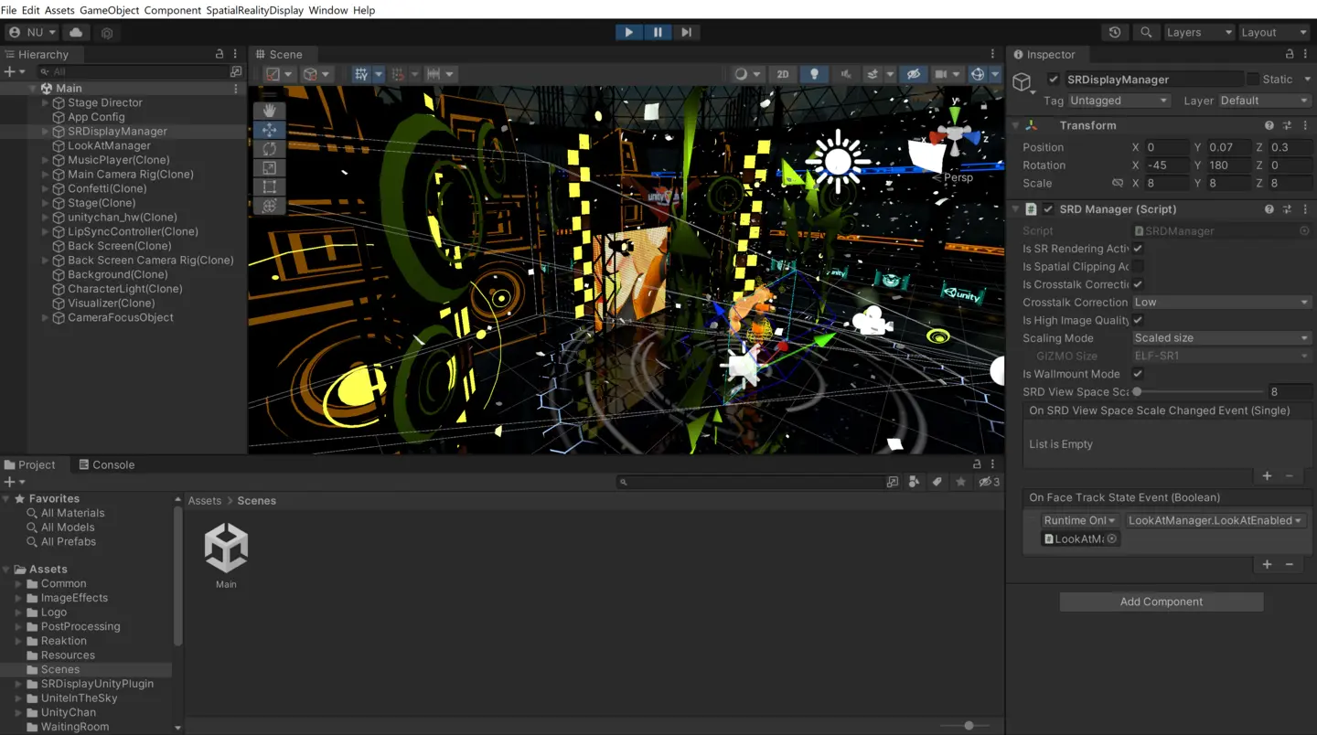Adjust the SRD View Space Scale slider

(1137, 391)
